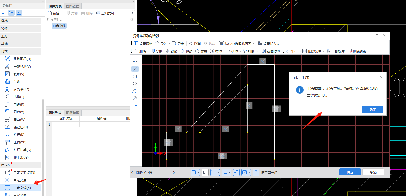Open the 楼梯 category in navigation

(x=21, y=21)
